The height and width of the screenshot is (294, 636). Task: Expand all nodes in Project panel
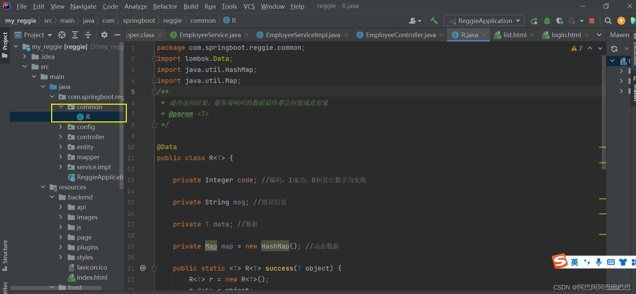point(75,35)
